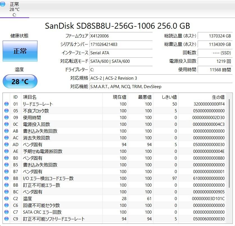Click status orb beside 電源投入回数 row 0C
This screenshot has height=226, width=235.
point(6,124)
